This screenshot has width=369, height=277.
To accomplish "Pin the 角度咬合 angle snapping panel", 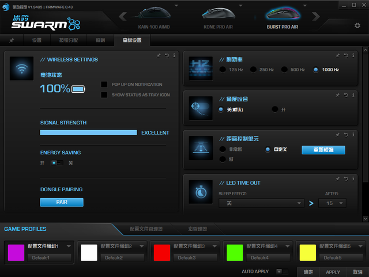I will pos(338,95).
